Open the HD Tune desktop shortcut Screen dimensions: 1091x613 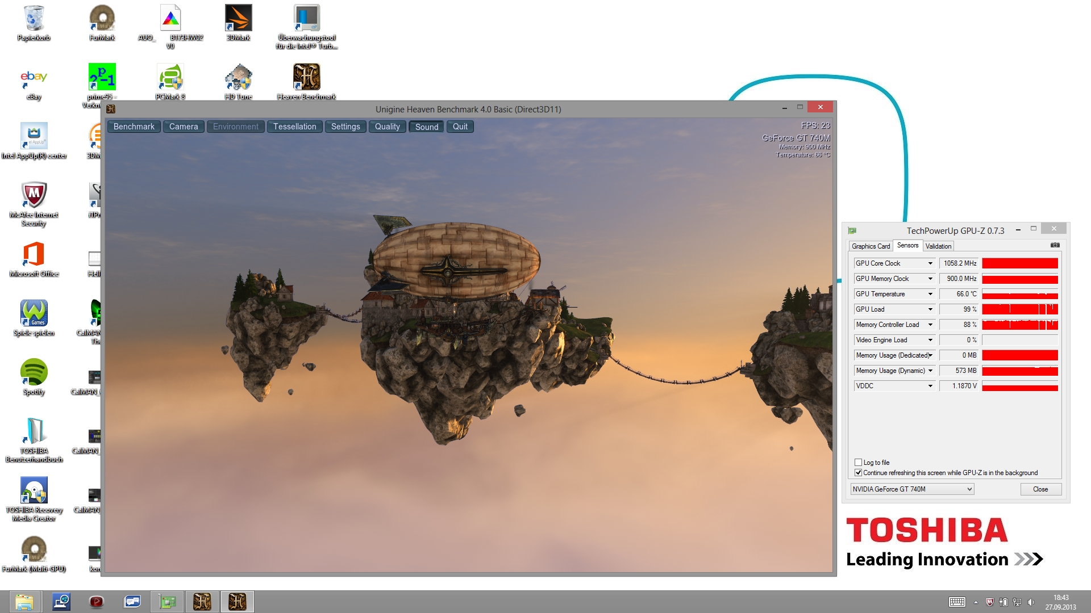click(x=239, y=82)
